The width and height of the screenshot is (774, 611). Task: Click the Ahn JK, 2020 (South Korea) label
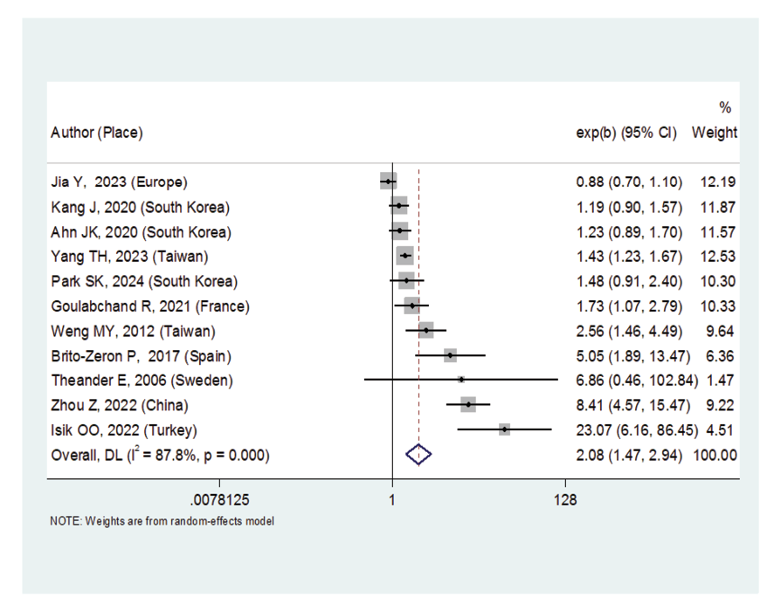141,232
